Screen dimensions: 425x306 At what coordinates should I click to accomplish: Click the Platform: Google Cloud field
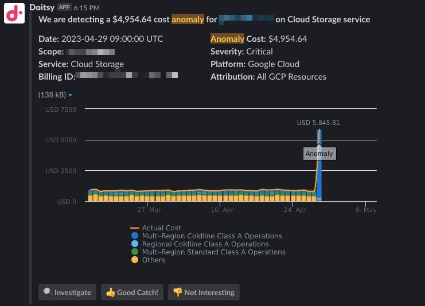coord(255,64)
